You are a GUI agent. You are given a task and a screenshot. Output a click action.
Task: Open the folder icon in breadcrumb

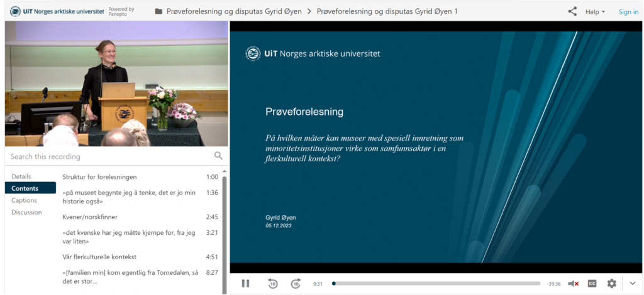point(158,11)
